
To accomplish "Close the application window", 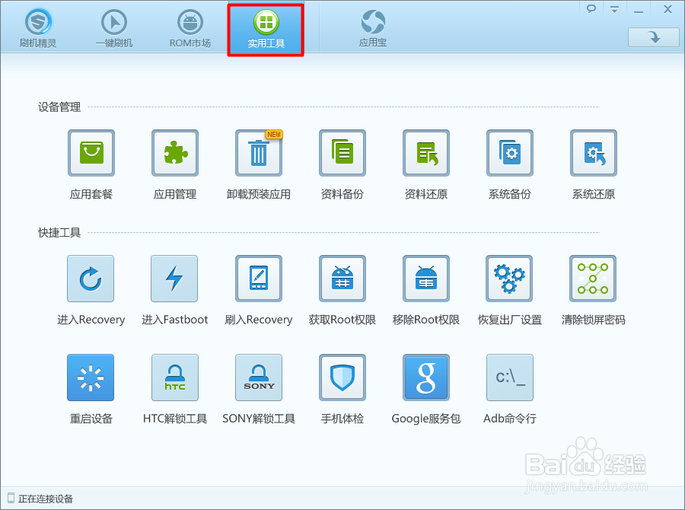I will [667, 9].
